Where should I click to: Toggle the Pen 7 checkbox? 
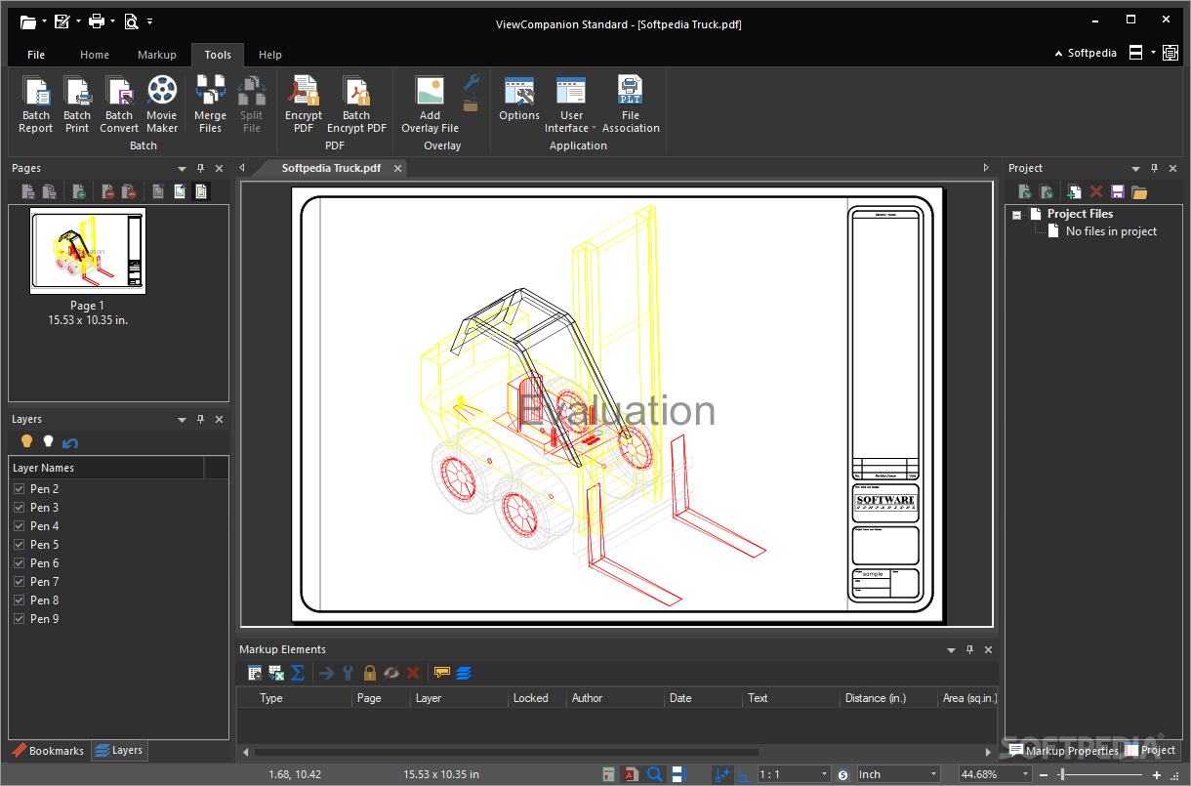pos(19,581)
